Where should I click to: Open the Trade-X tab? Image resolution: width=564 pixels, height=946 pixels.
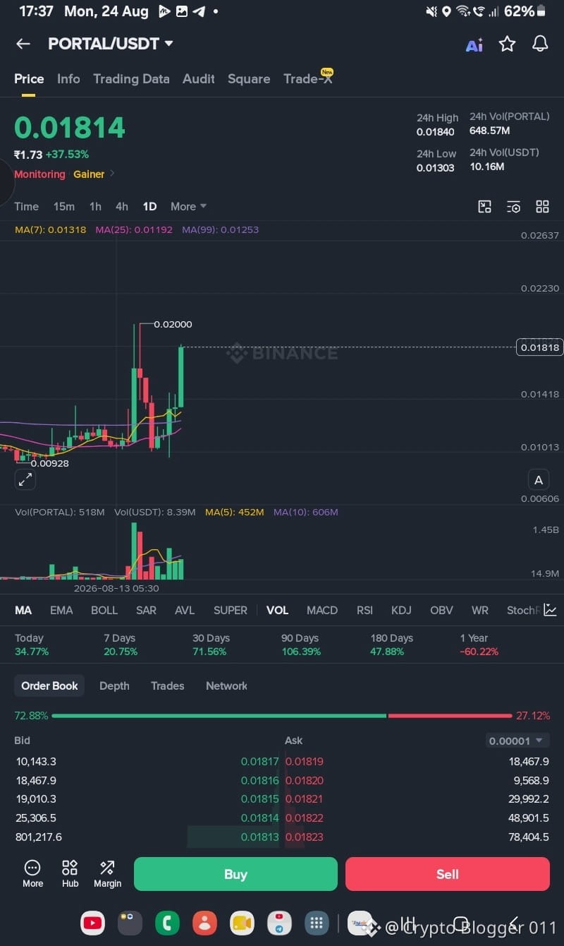point(307,78)
